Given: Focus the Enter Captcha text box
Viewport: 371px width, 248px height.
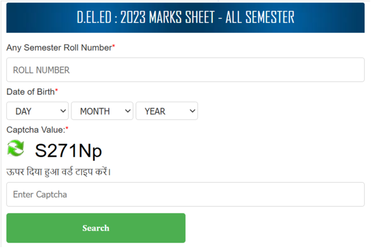Looking at the screenshot, I should point(185,194).
